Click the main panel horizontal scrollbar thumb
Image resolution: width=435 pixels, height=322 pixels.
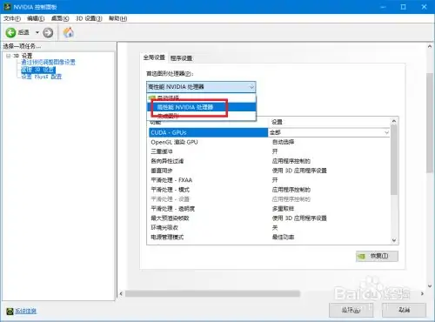pyautogui.click(x=212, y=294)
